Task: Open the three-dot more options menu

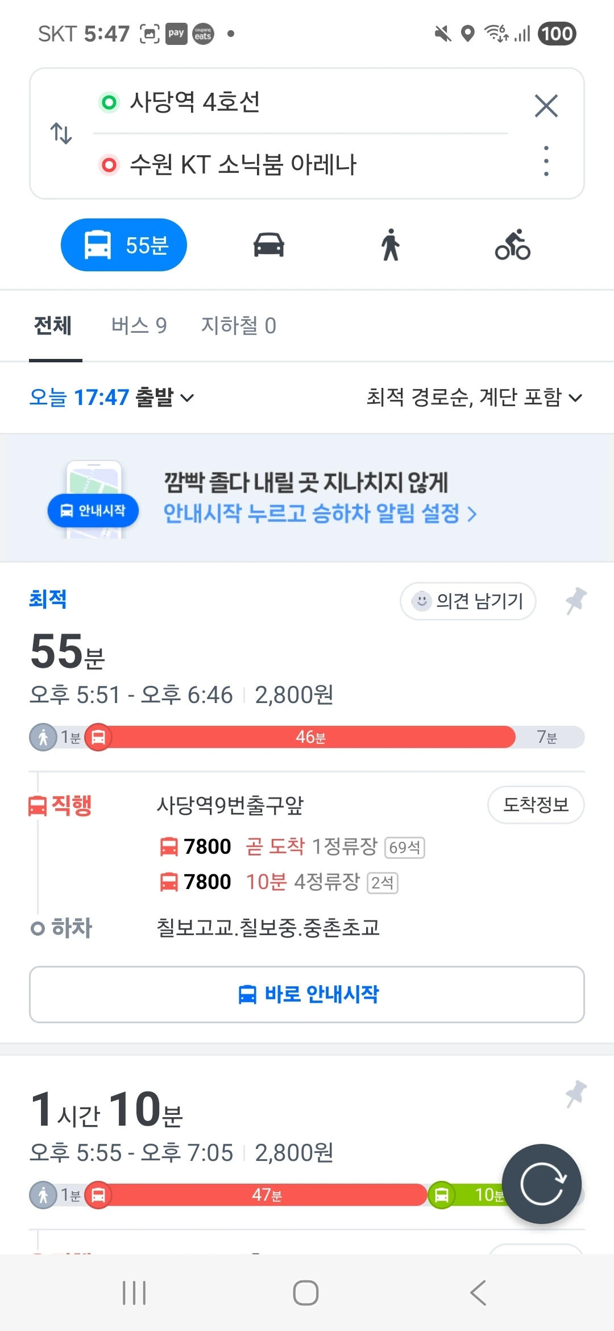Action: tap(546, 161)
